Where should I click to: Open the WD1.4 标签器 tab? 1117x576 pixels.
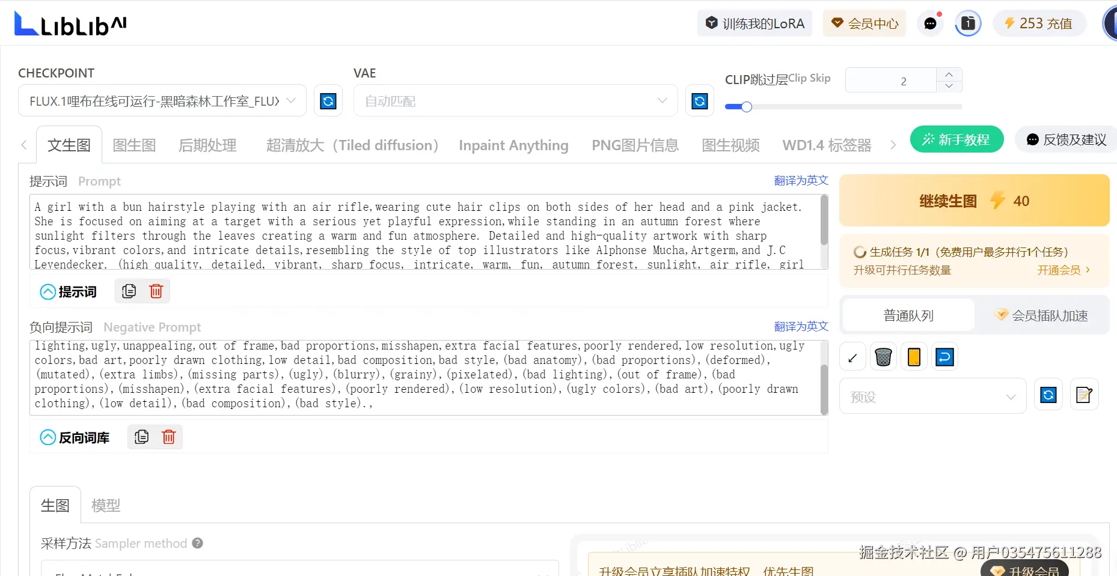827,145
